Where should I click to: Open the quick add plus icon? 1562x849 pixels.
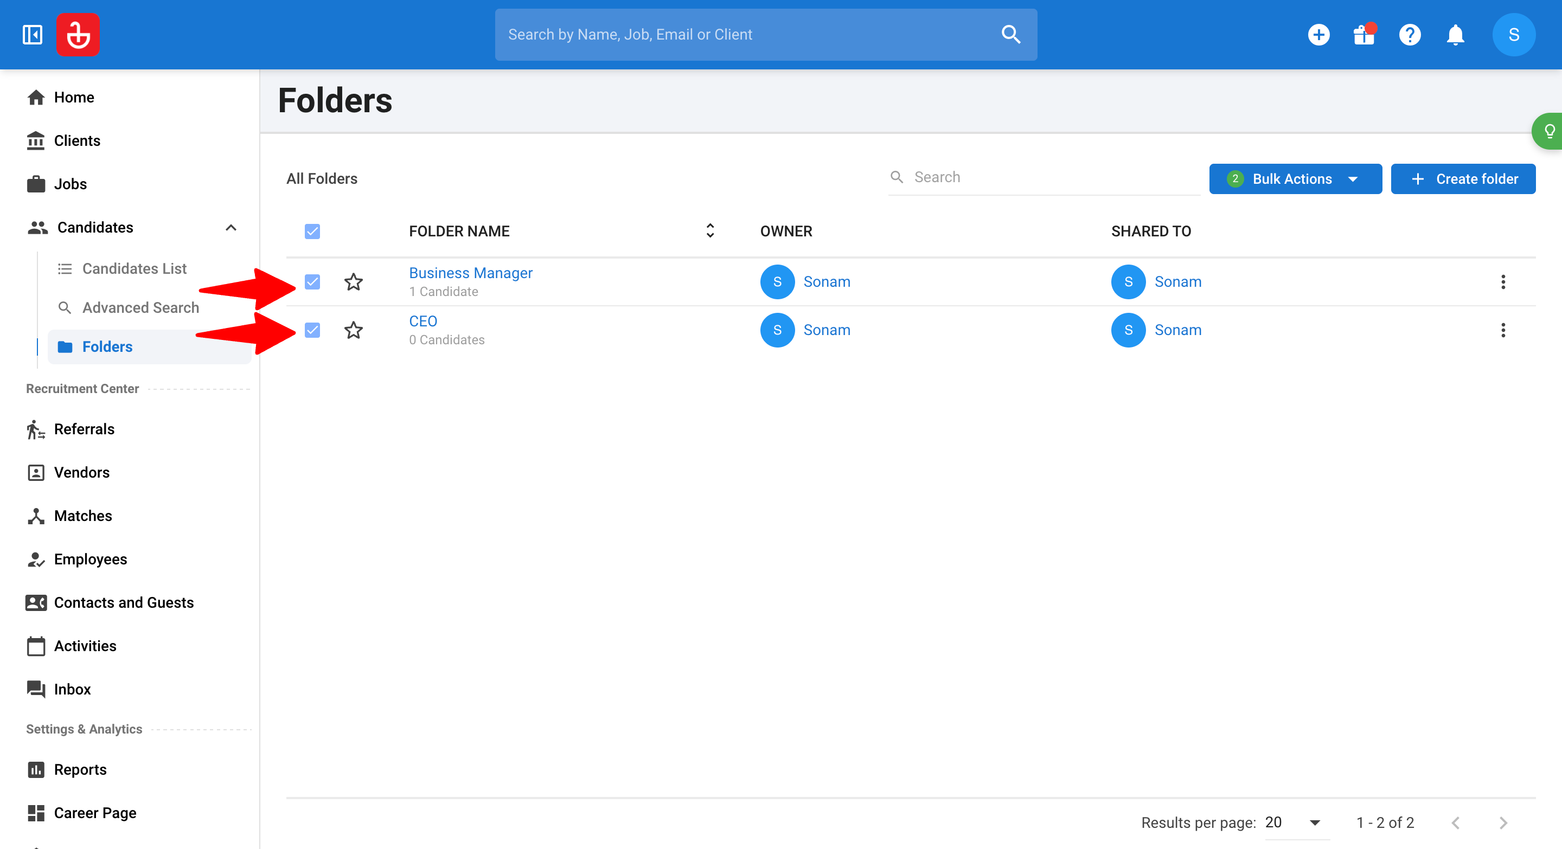[x=1319, y=35]
